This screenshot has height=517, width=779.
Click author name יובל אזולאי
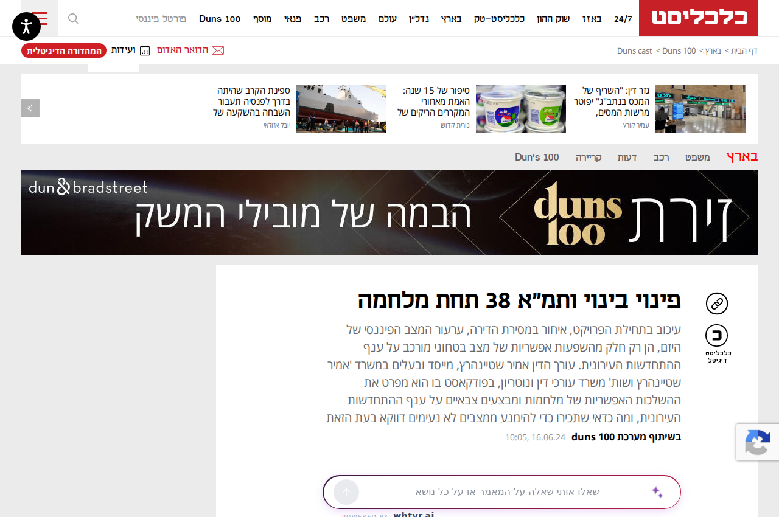pos(277,125)
